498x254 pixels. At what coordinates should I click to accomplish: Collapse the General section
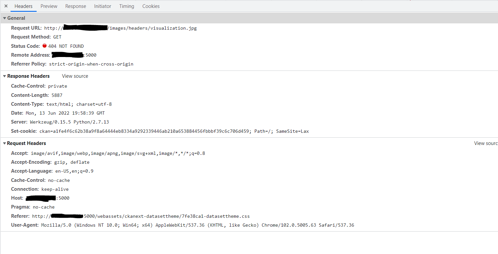4,18
